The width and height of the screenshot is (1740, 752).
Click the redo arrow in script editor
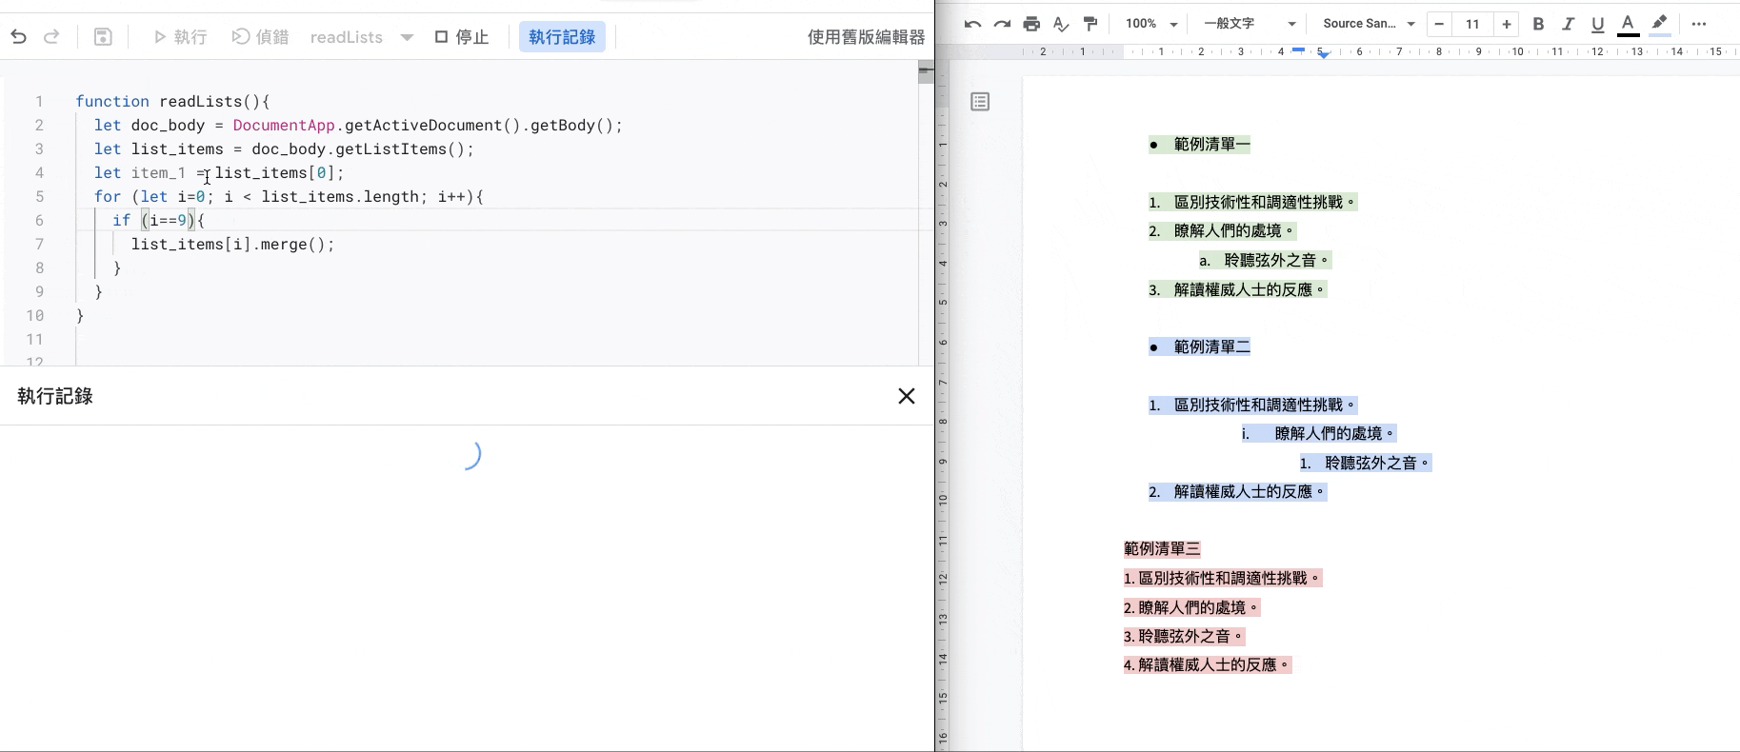[x=52, y=37]
